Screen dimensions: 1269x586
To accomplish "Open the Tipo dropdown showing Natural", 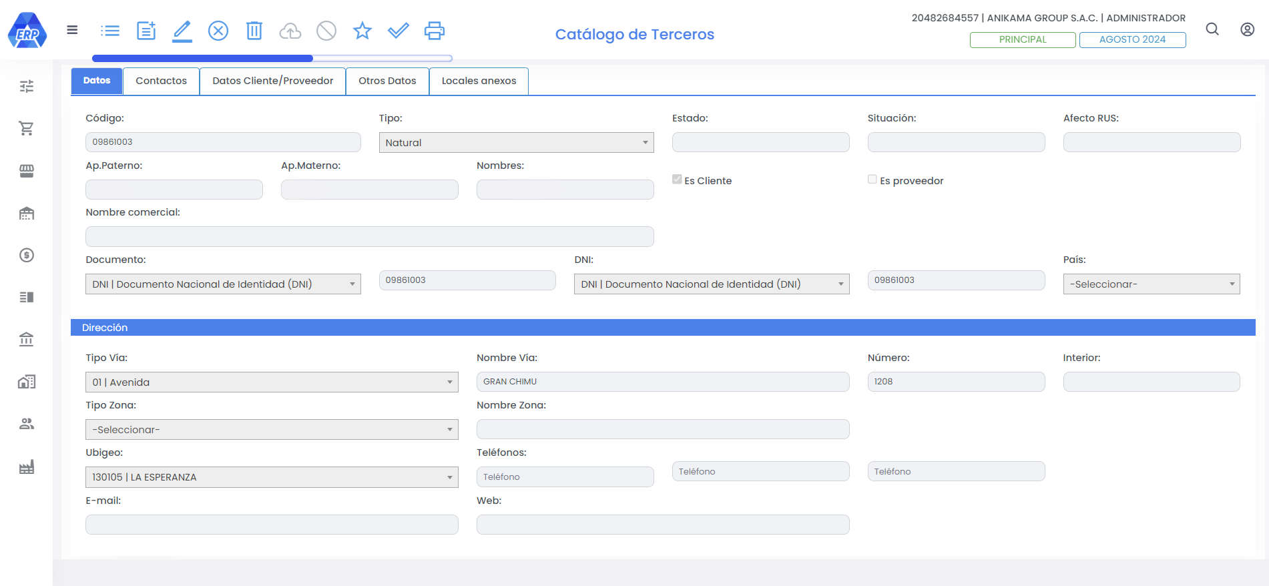I will tap(516, 142).
